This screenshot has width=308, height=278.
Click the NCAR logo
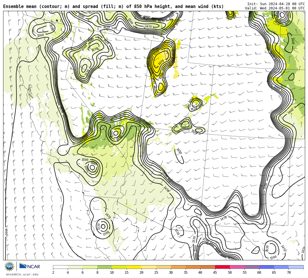click(x=30, y=266)
